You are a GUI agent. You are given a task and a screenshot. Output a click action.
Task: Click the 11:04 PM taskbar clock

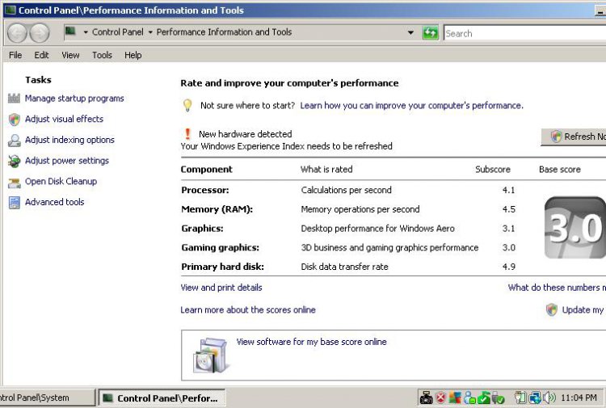(579, 397)
